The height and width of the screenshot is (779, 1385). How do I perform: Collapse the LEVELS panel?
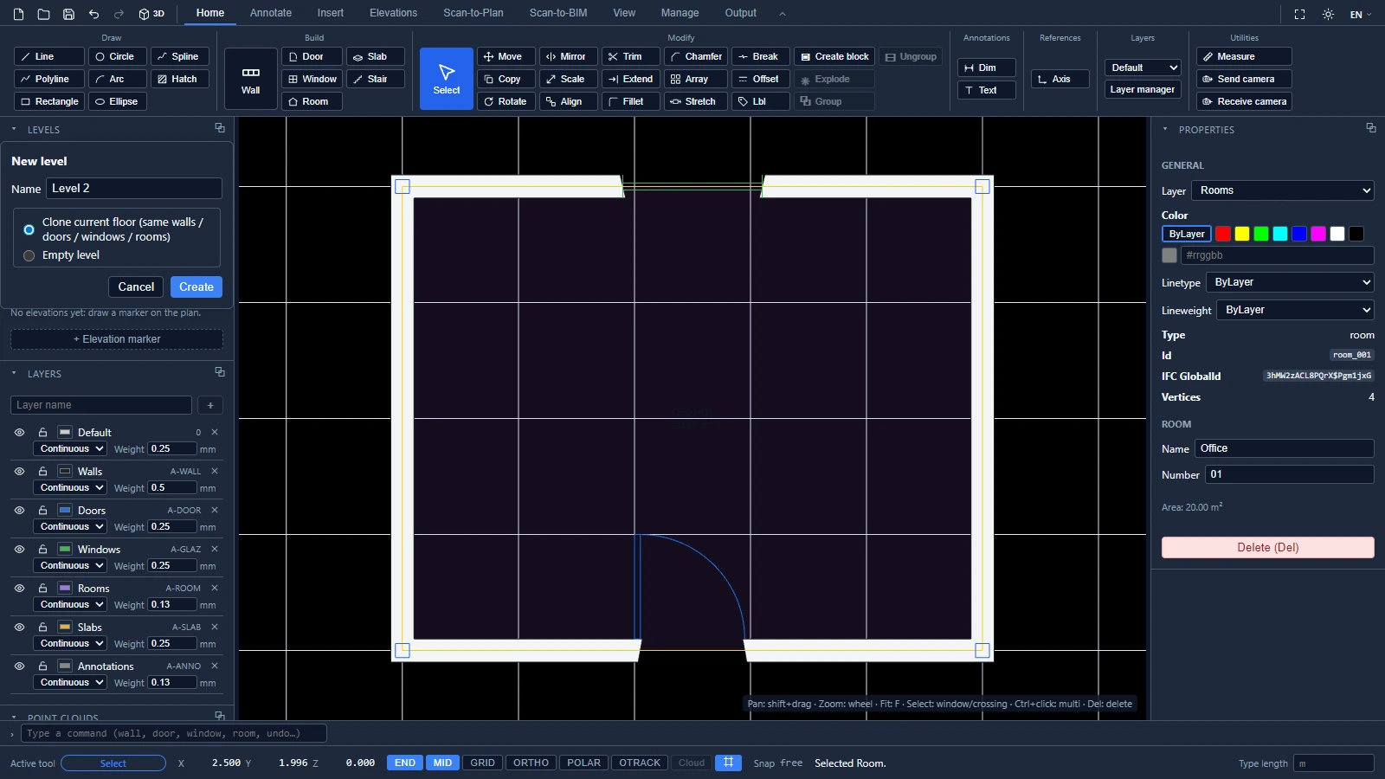14,129
